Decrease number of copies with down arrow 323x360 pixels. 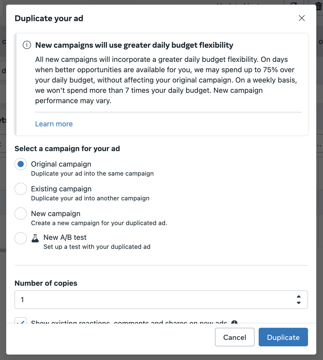click(299, 303)
